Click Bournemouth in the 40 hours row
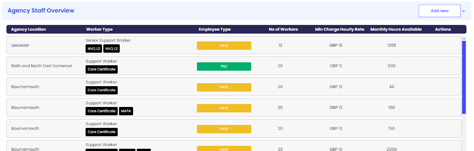Image resolution: width=474 pixels, height=151 pixels. [x=25, y=87]
